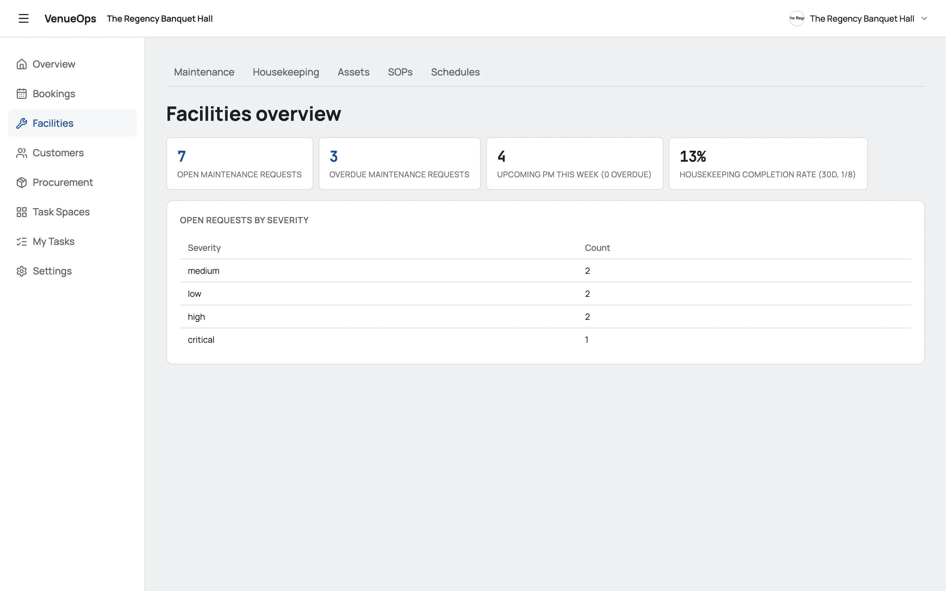Click the count value for critical
This screenshot has height=591, width=946.
(587, 340)
